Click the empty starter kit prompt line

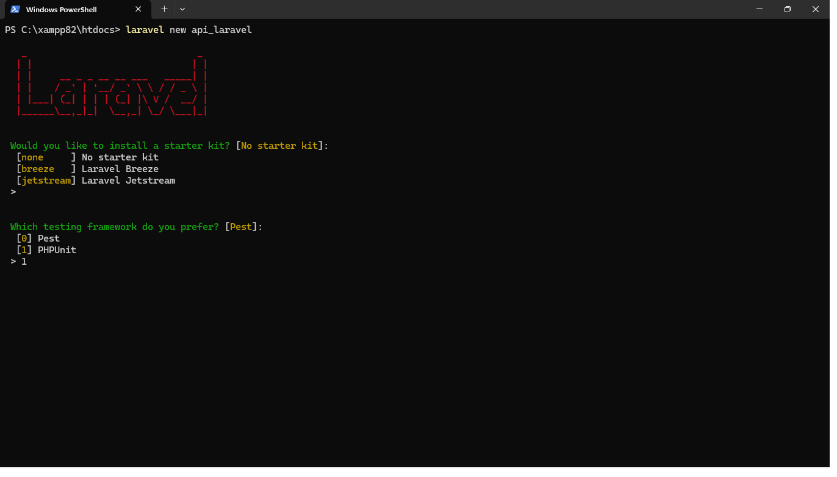(x=13, y=192)
